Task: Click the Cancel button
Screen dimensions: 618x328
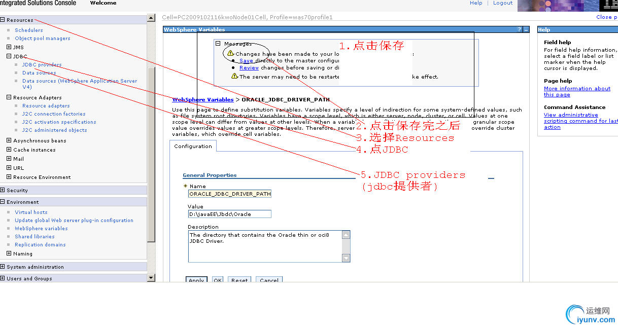Action: [269, 280]
